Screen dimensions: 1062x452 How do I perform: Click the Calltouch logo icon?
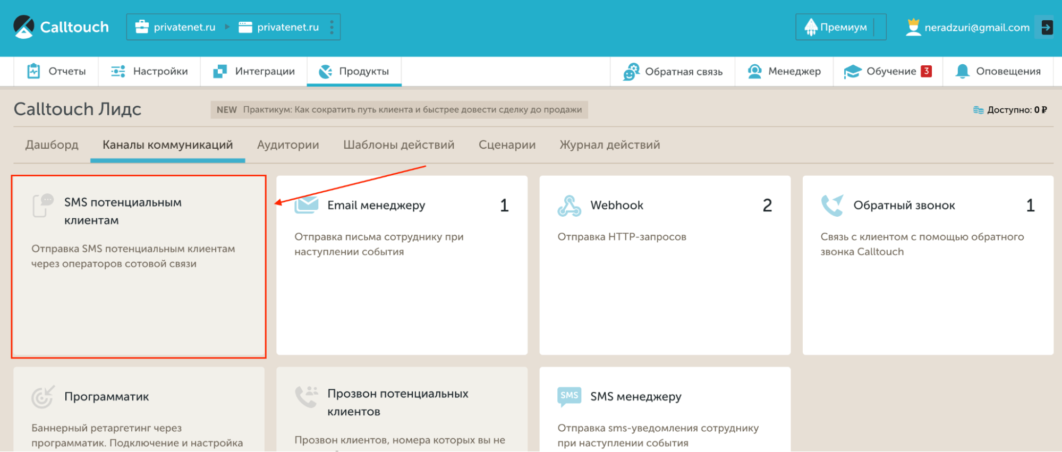click(23, 27)
